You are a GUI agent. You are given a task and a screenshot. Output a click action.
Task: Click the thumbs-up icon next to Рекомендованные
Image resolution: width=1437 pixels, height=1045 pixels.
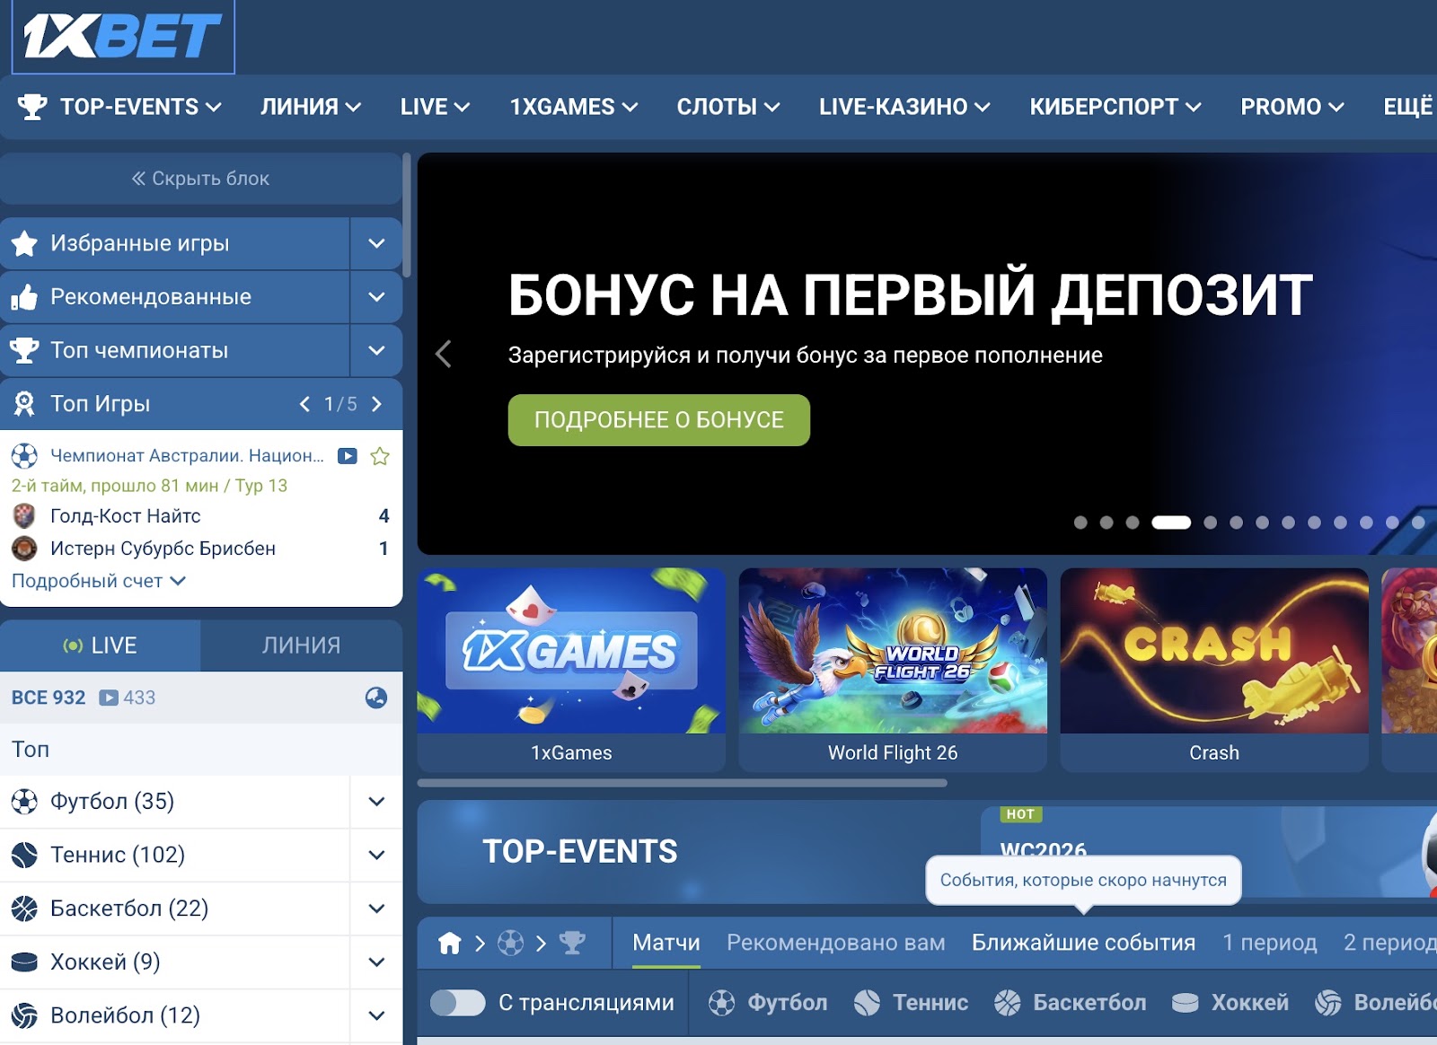click(x=24, y=297)
